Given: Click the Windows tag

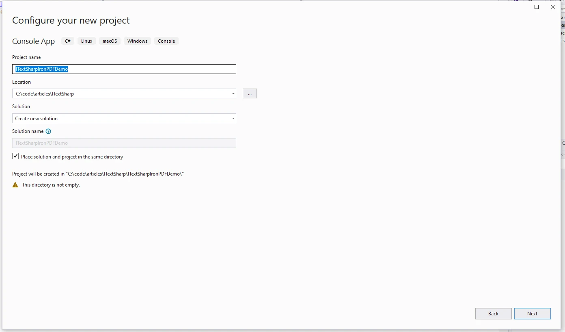Looking at the screenshot, I should [137, 41].
